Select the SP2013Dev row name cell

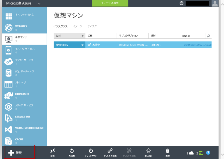click(69, 45)
